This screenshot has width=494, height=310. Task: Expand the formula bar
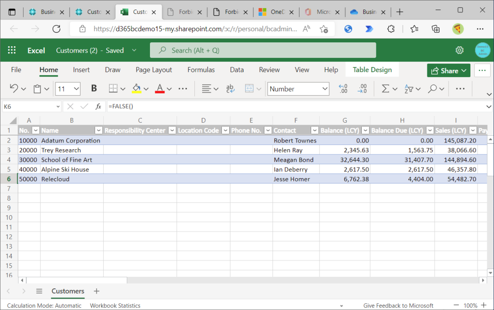click(x=489, y=106)
